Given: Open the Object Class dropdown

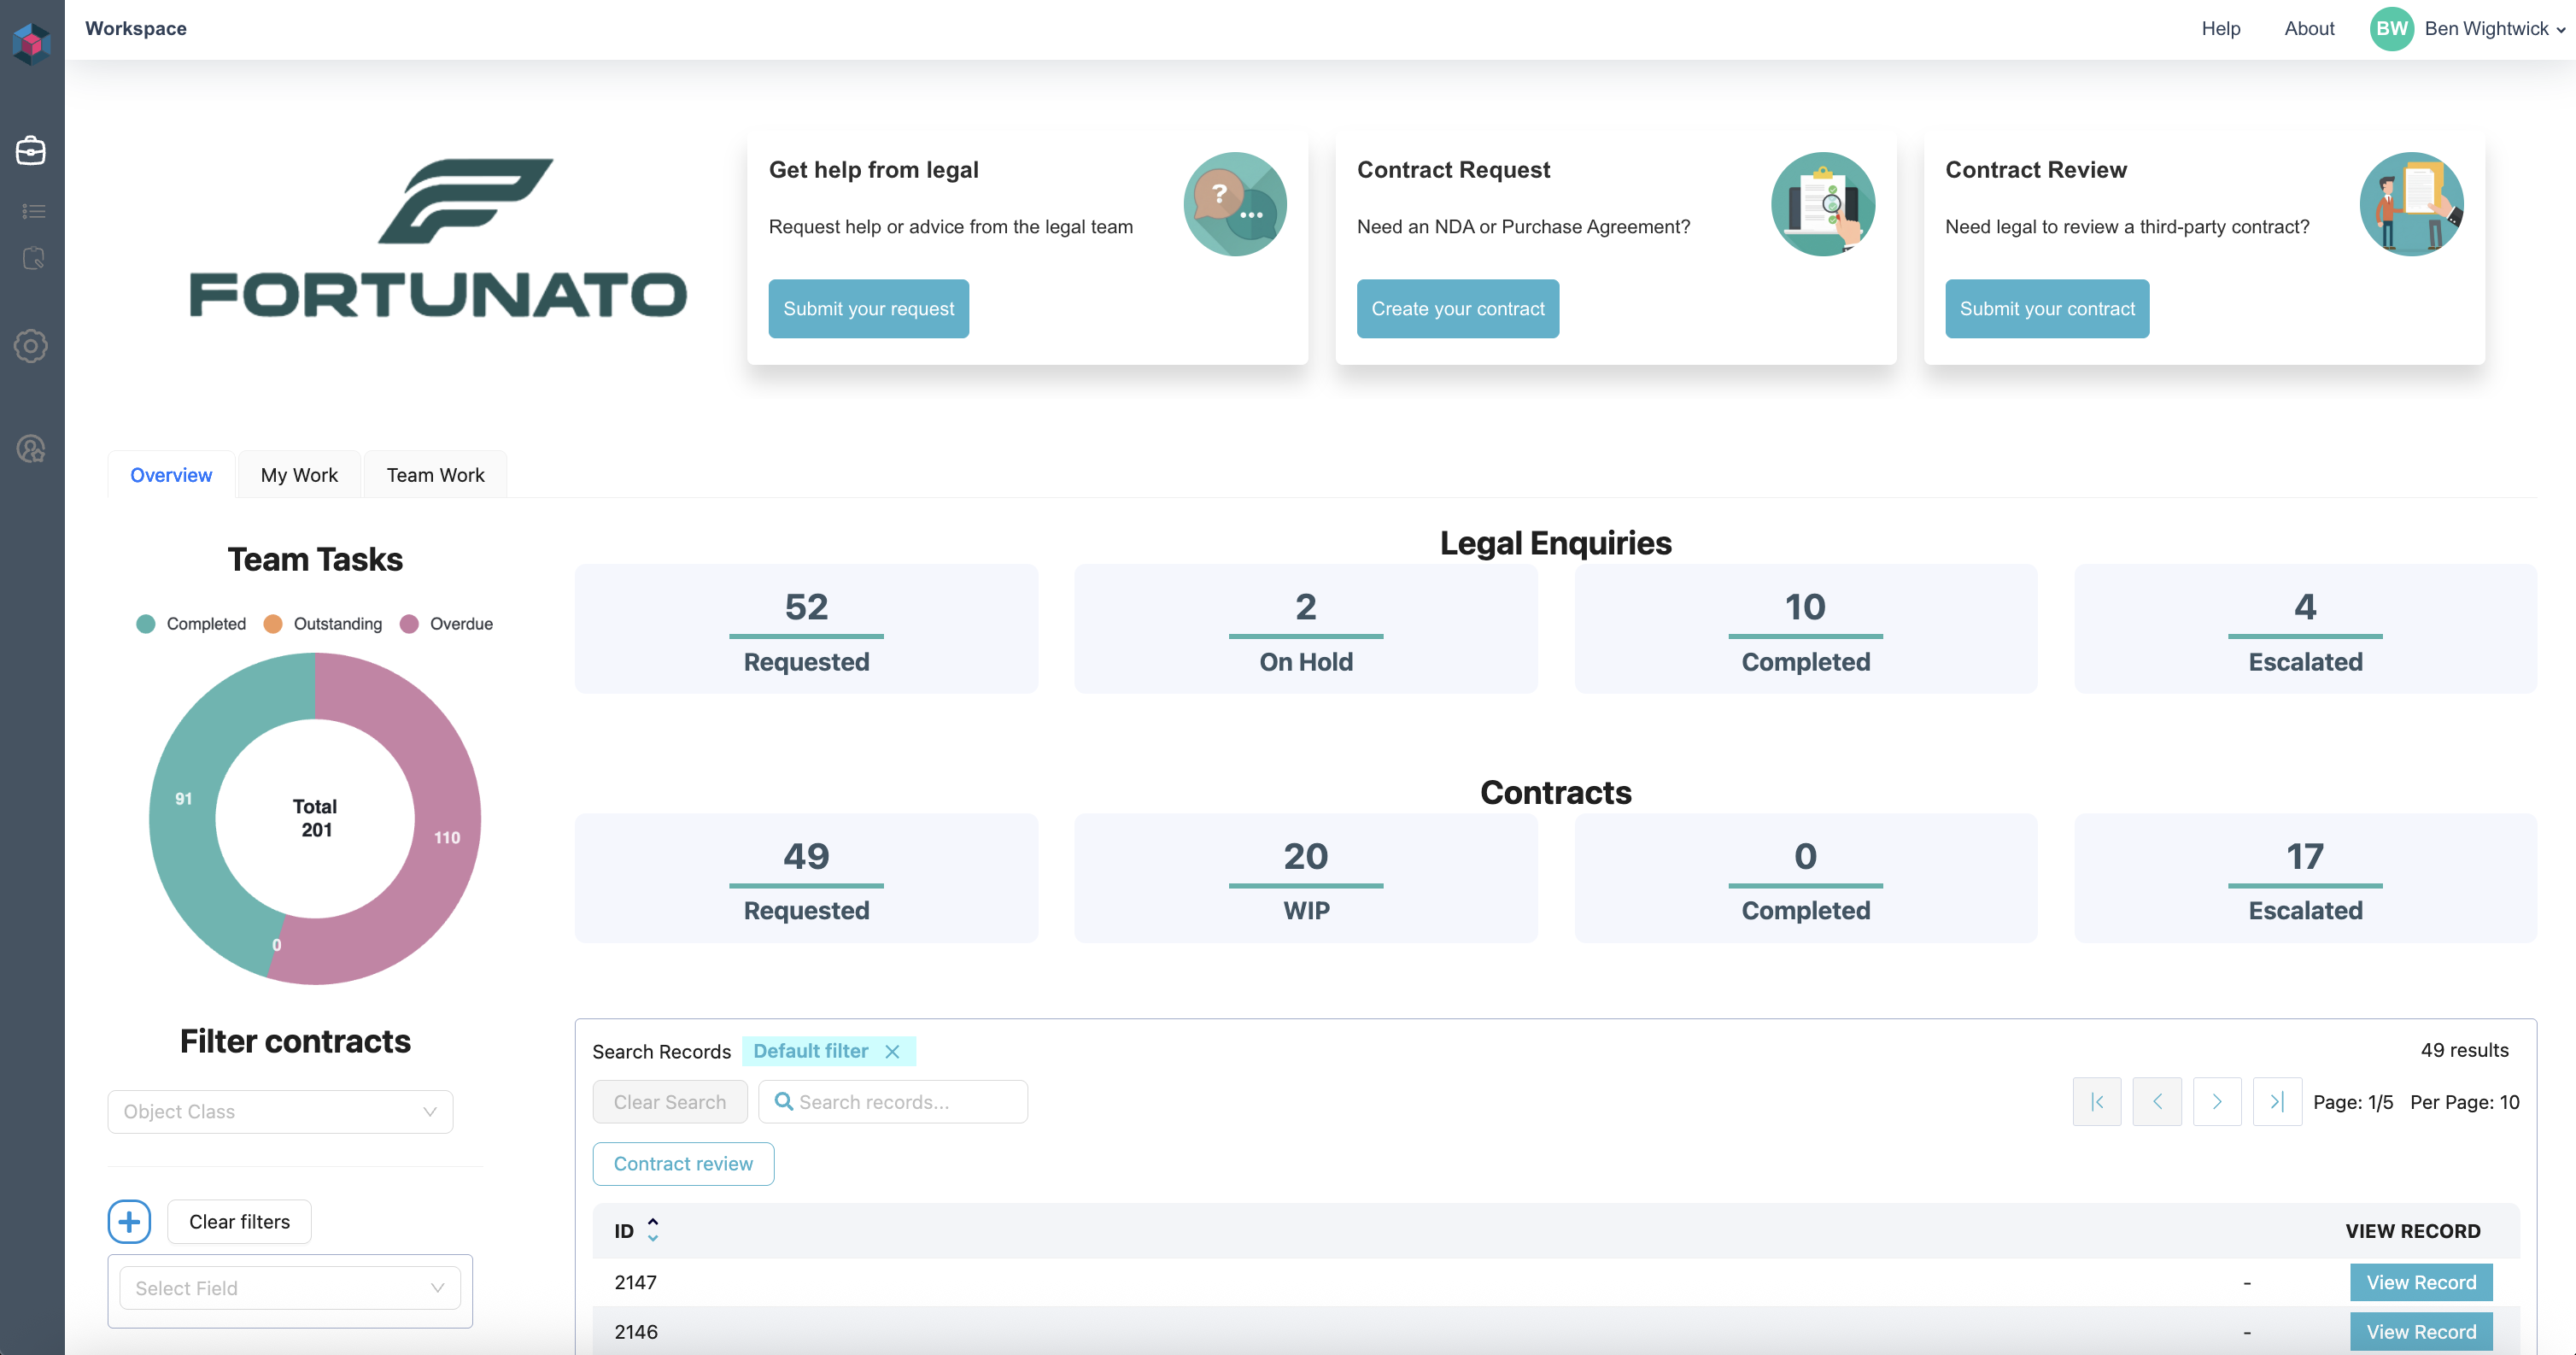Looking at the screenshot, I should [x=280, y=1111].
